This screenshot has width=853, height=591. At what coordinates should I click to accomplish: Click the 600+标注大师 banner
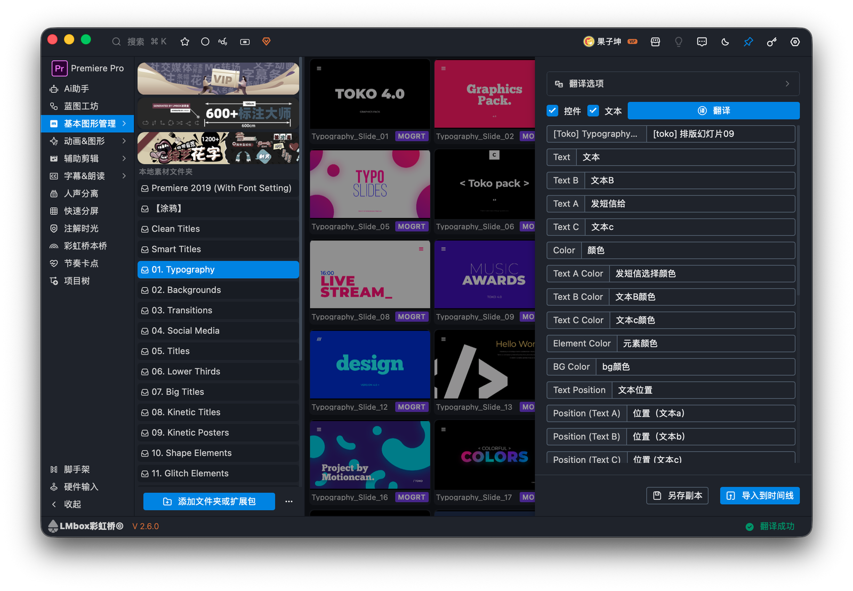click(x=218, y=114)
